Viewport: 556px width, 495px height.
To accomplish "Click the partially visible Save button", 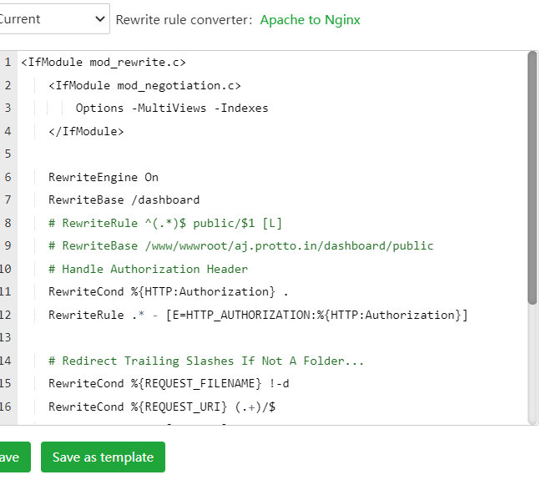I will [12, 457].
